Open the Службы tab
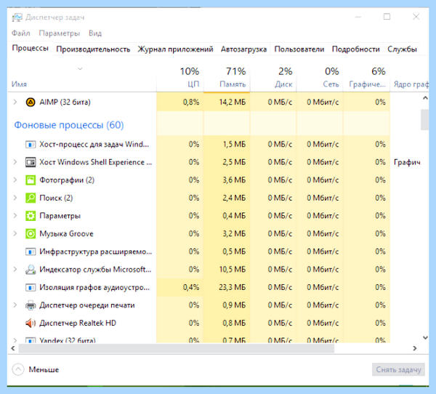Screen dimensions: 436x394 pos(402,49)
